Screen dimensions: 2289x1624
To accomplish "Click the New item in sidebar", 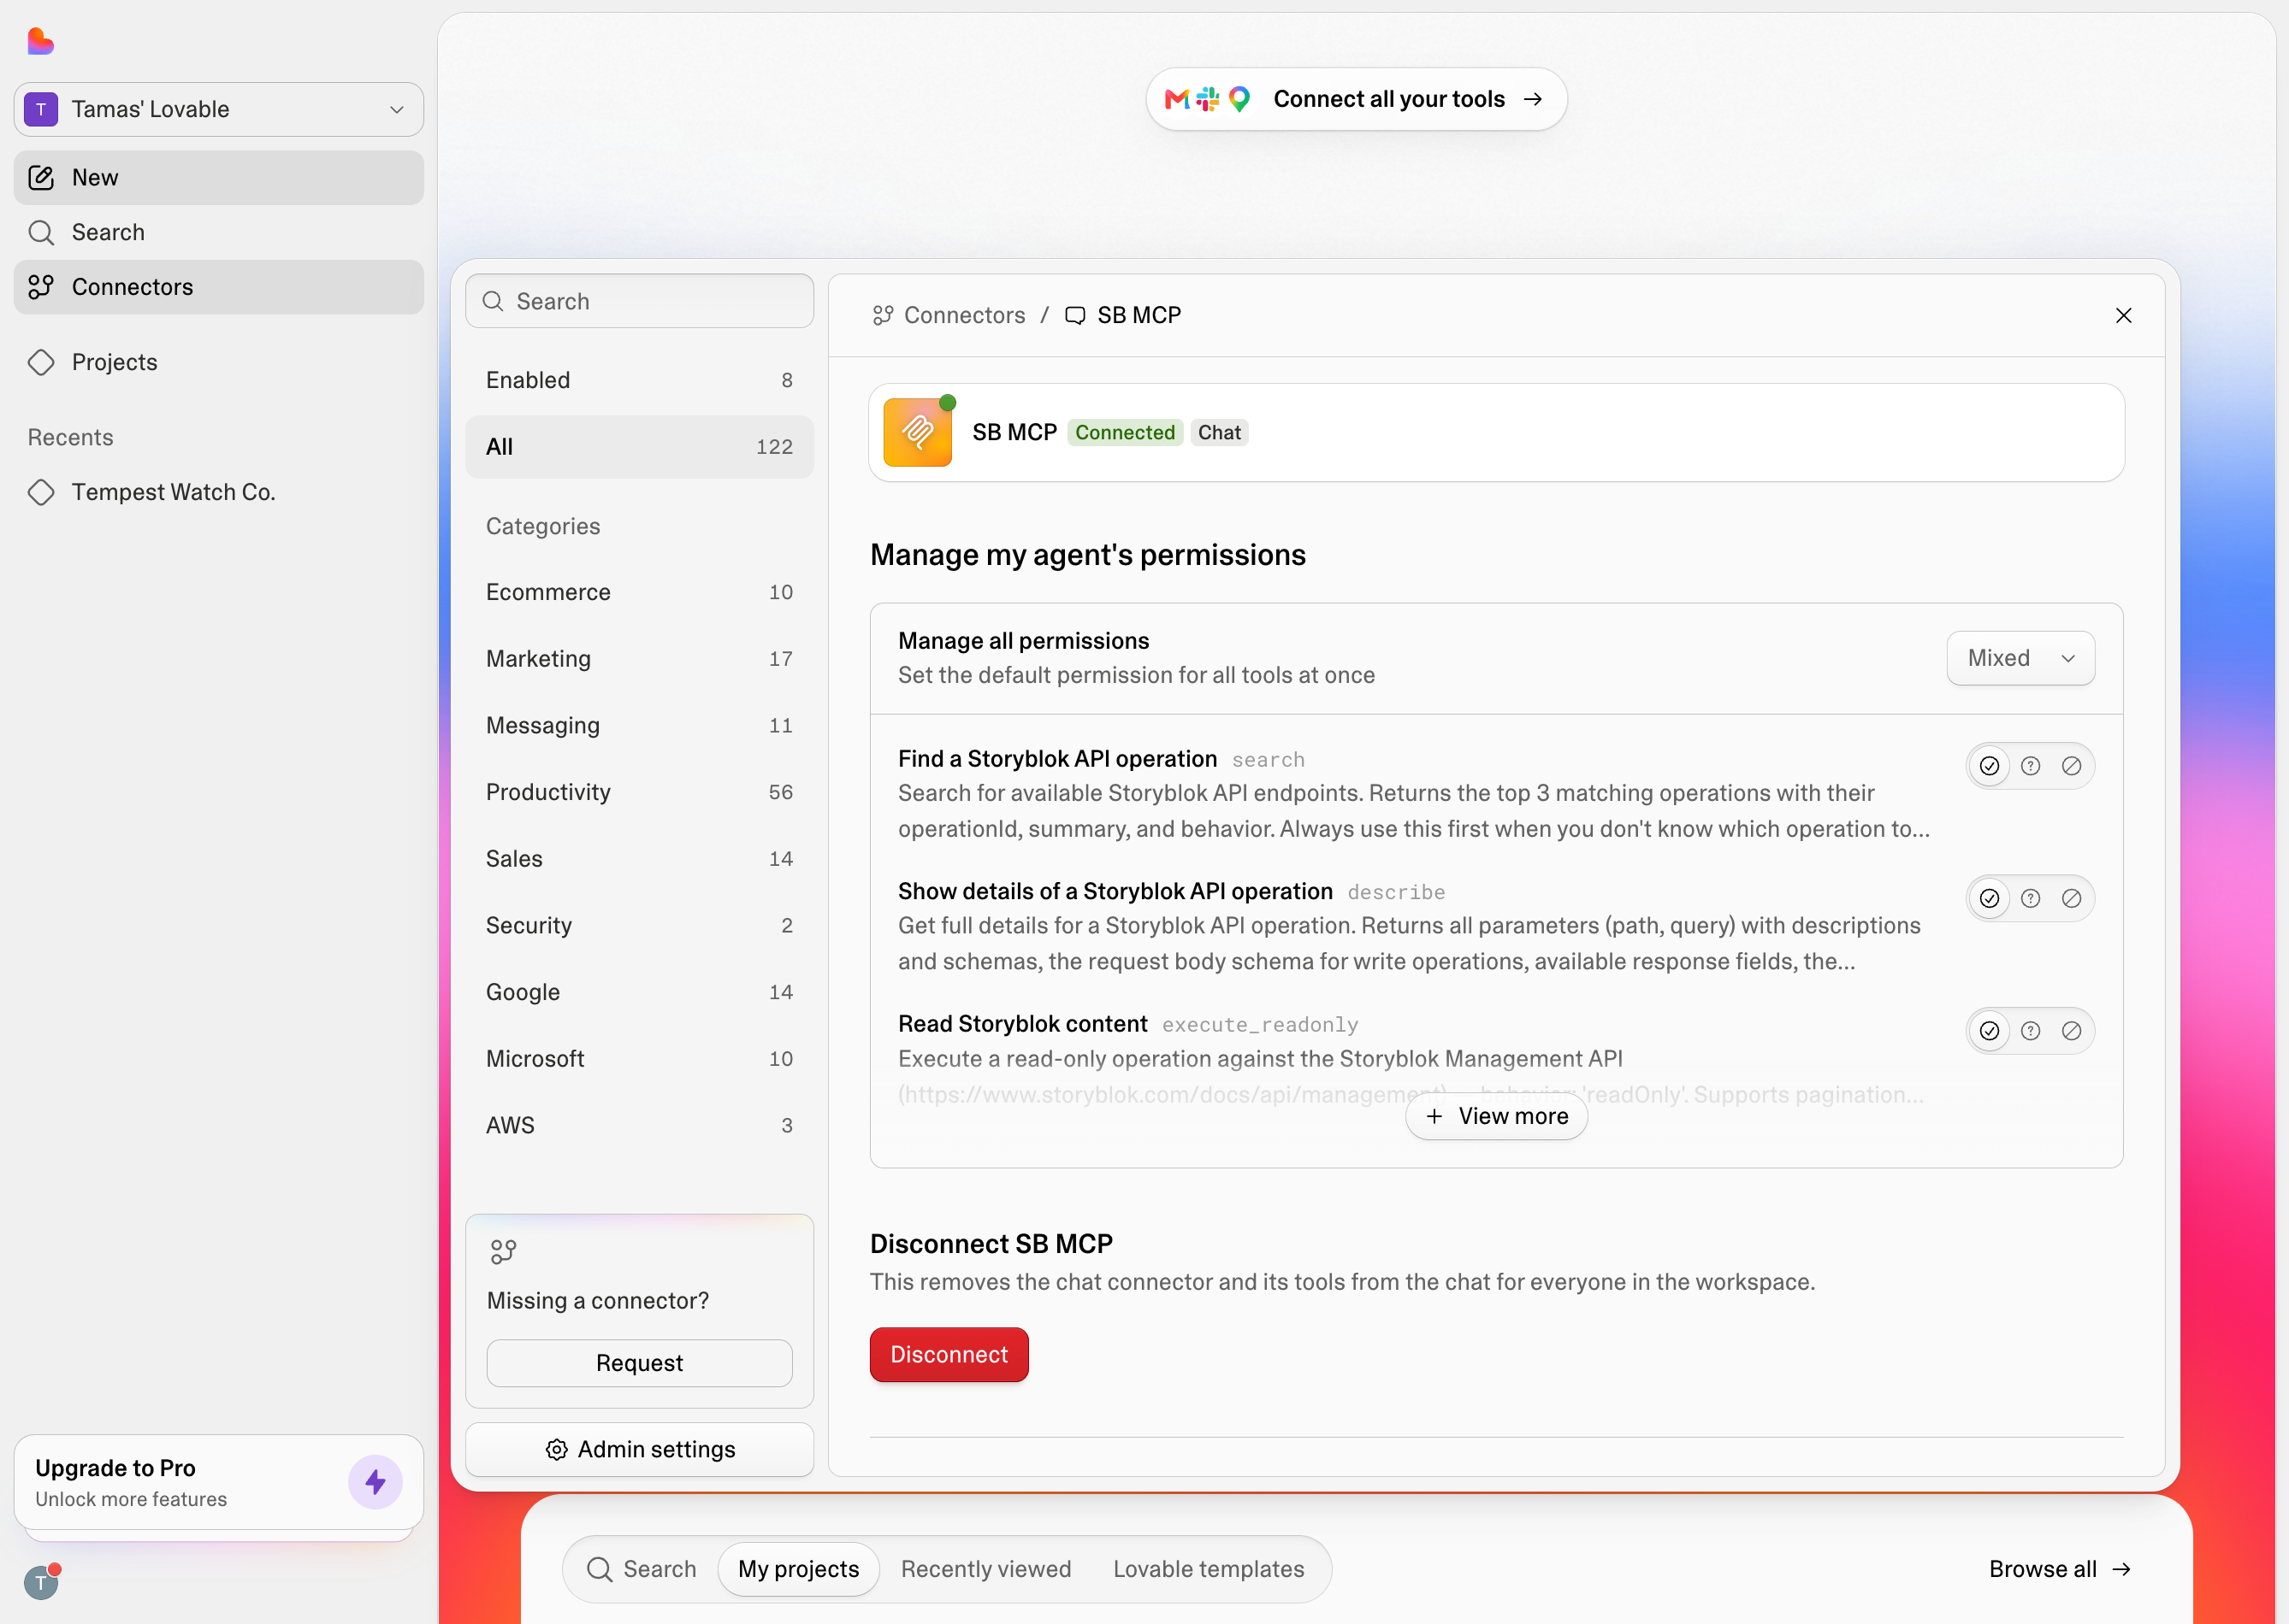I will 218,178.
